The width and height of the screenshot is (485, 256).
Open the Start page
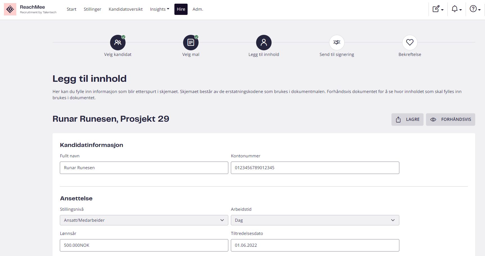click(x=72, y=9)
